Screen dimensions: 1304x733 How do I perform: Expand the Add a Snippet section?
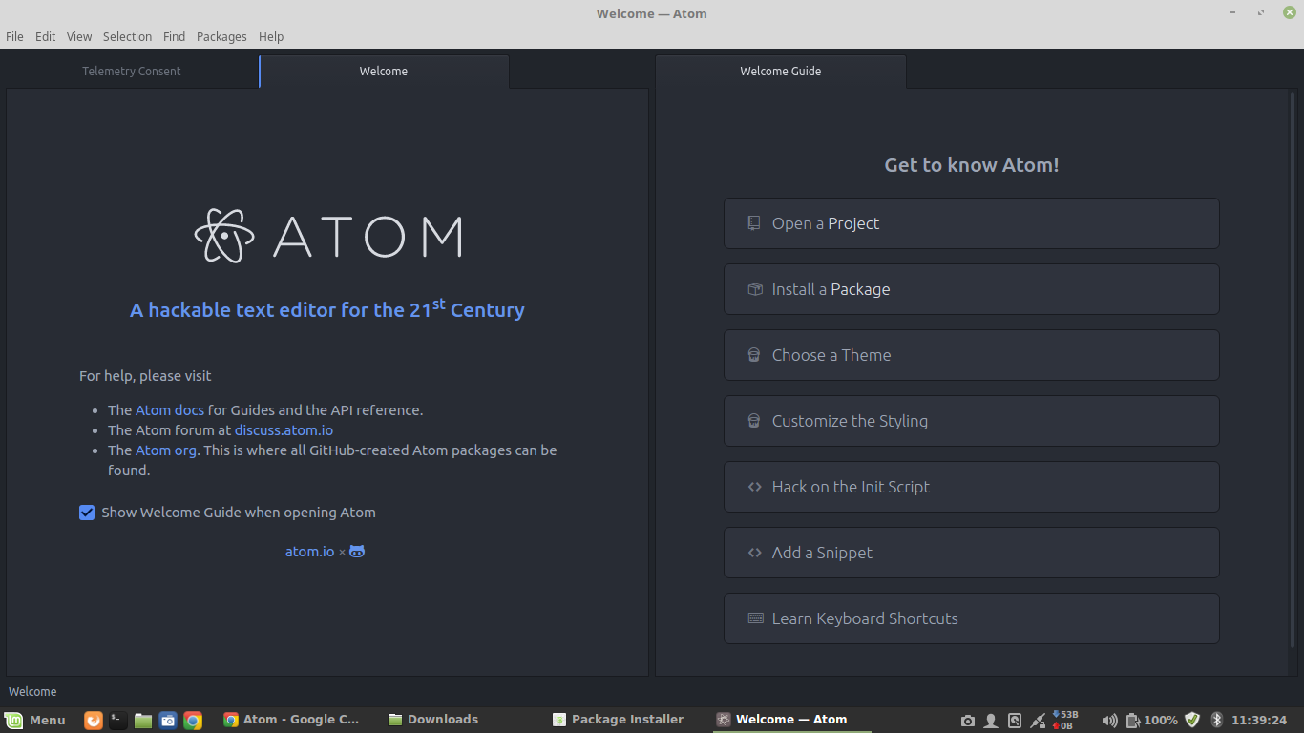[x=971, y=553]
